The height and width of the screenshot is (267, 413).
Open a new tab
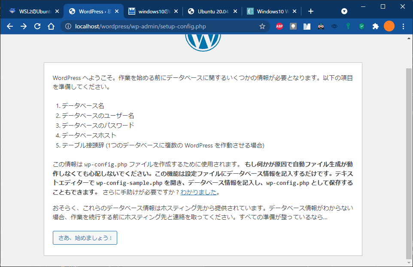point(311,11)
